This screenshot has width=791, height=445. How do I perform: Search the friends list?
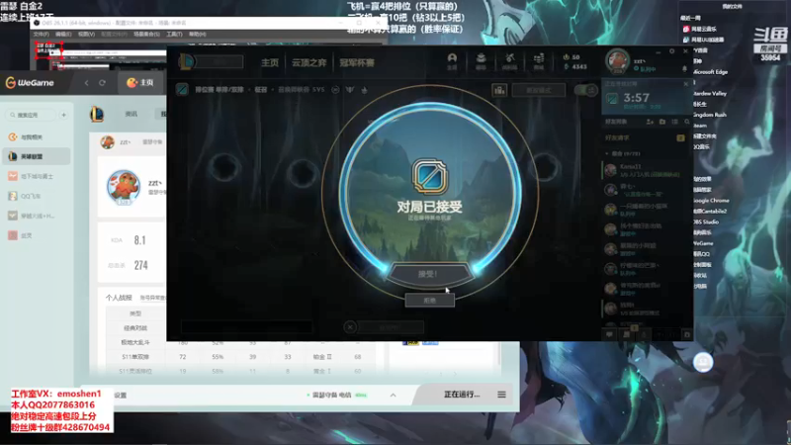[686, 122]
